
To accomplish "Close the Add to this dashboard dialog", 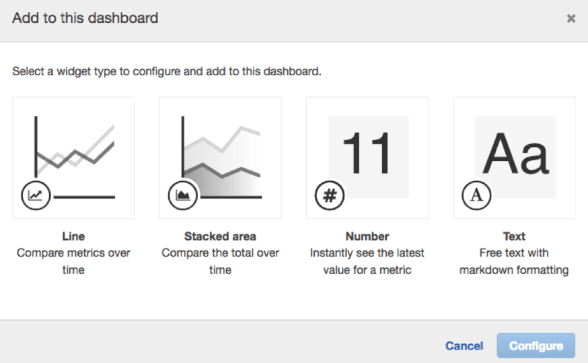I will click(571, 18).
